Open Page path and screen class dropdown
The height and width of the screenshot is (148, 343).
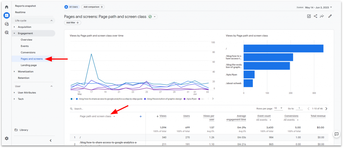click(x=114, y=117)
